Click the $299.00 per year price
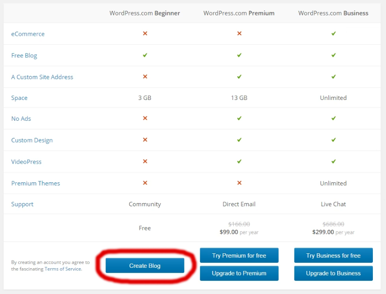 tap(333, 232)
